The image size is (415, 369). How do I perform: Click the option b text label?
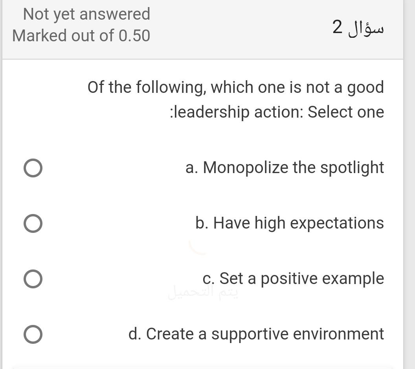point(289,223)
